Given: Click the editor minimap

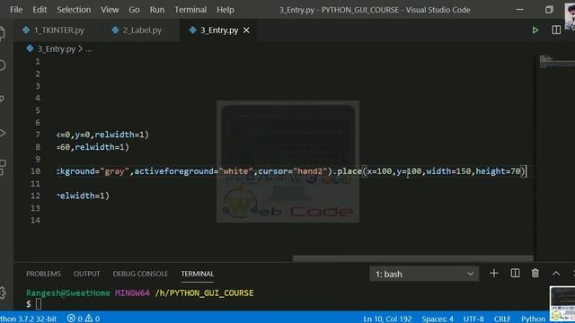Looking at the screenshot, I should pyautogui.click(x=557, y=62).
